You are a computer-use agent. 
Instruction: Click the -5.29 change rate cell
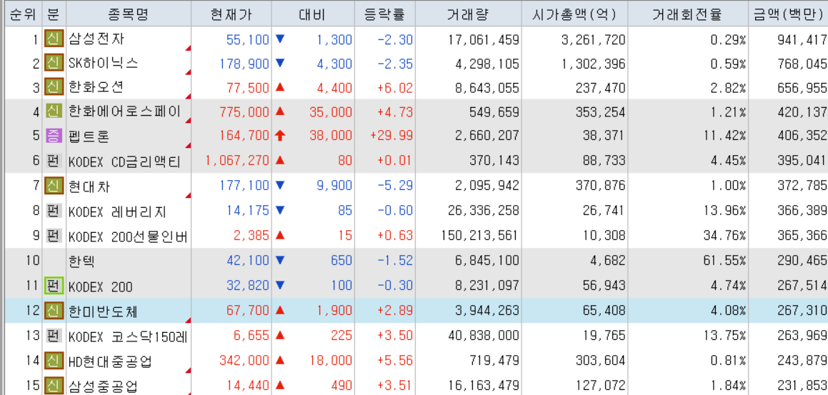tap(395, 186)
